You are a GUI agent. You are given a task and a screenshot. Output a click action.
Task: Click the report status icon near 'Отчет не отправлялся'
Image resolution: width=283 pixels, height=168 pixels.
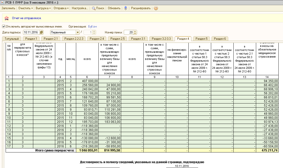pyautogui.click(x=7, y=18)
